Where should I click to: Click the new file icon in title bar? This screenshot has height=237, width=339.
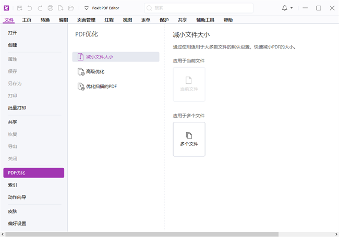60,8
